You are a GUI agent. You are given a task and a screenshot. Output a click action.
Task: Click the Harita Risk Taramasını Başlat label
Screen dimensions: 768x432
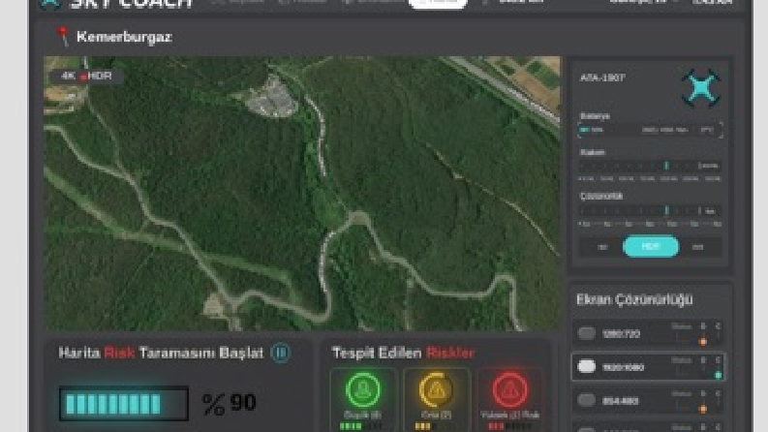pos(161,354)
